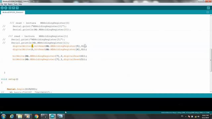
Task: Click the scrollbar up arrow in editor
Action: point(211,16)
